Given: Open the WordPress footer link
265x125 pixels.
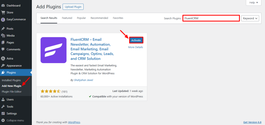Looking at the screenshot, I should tap(74, 122).
